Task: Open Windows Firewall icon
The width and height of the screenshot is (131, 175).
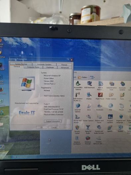Action: [x=88, y=140]
